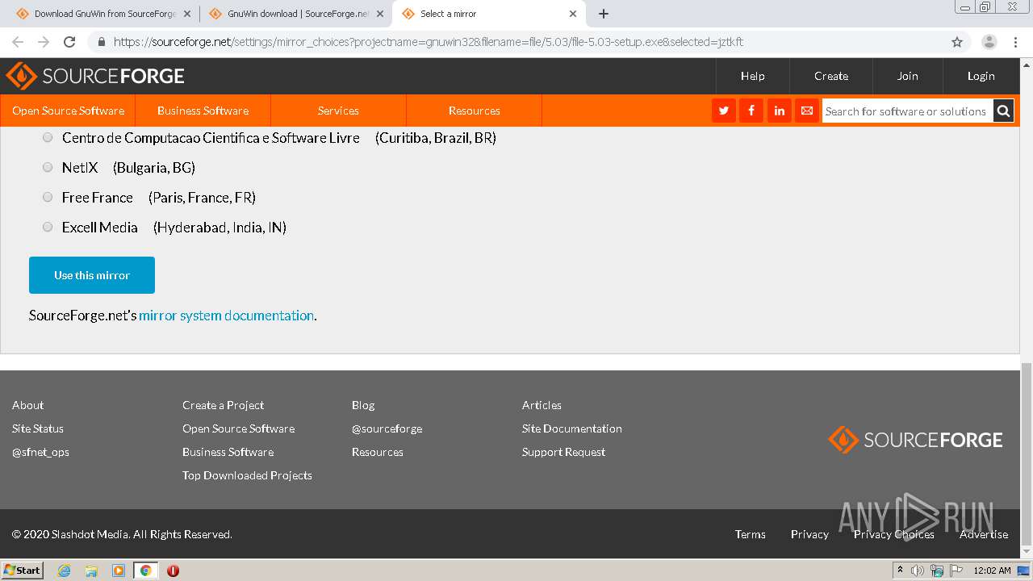Open @sfnet_ops footer link

pyautogui.click(x=40, y=452)
